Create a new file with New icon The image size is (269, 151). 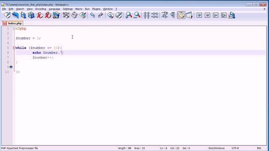(x=7, y=15)
